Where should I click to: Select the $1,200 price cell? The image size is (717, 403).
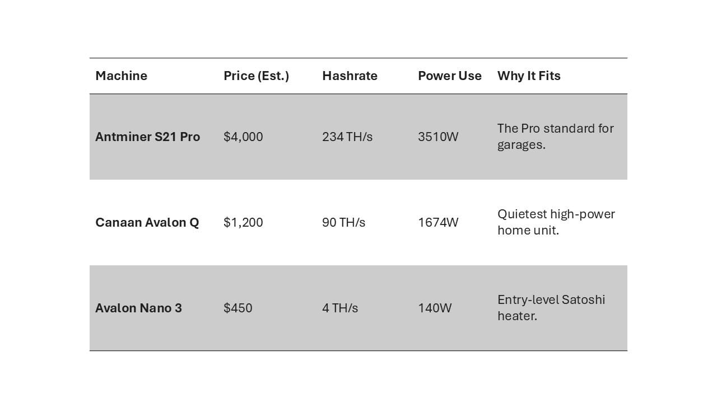click(x=243, y=223)
